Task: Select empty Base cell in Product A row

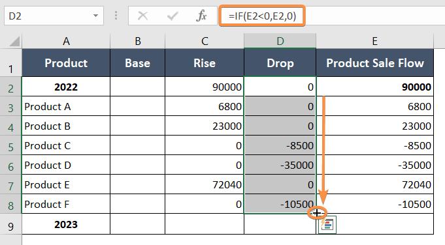Action: click(138, 106)
